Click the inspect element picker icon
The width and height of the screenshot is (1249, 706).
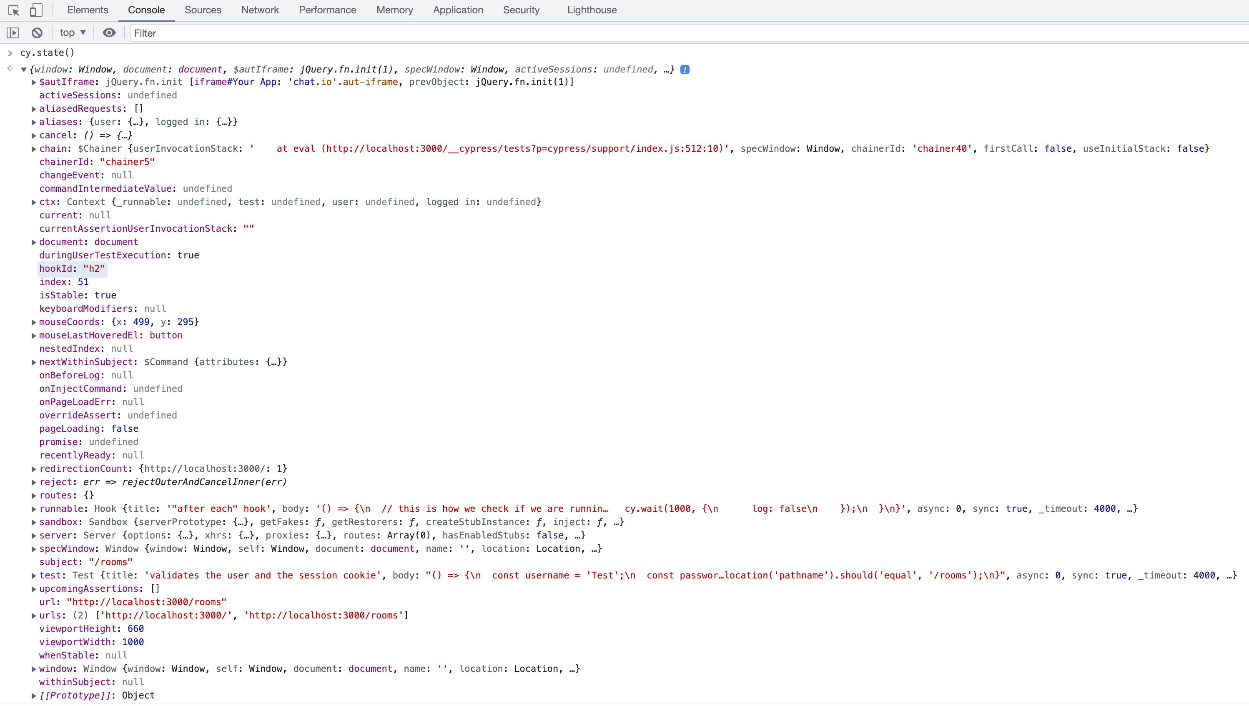pos(14,10)
